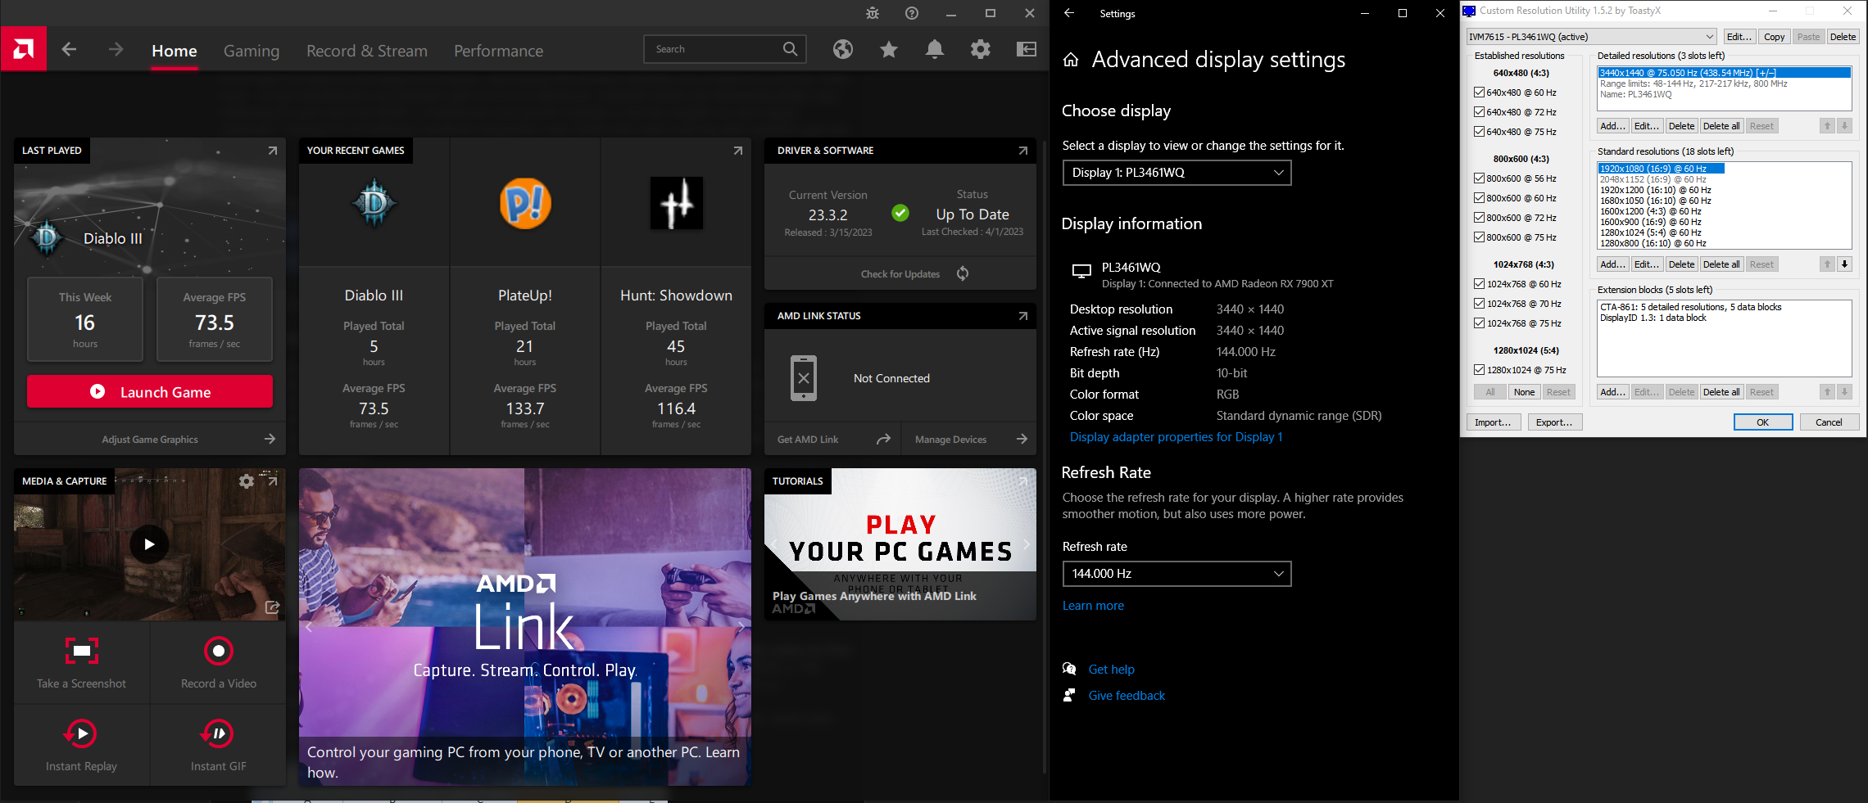The height and width of the screenshot is (803, 1868).
Task: Select 1920x1200 (16:10) @ 60 Hz in standard resolutions
Action: click(x=1655, y=190)
